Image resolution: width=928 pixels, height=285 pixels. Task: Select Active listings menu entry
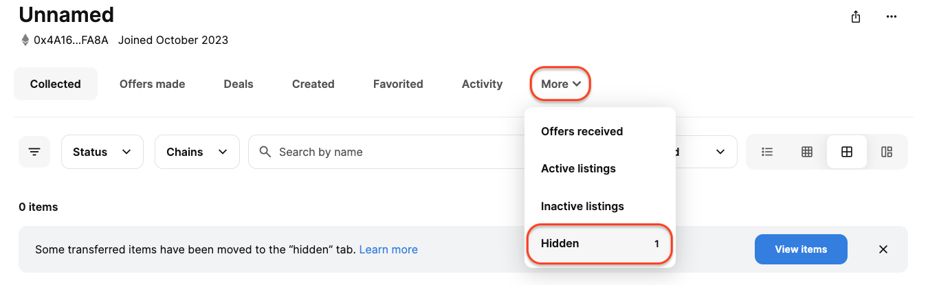(600, 168)
